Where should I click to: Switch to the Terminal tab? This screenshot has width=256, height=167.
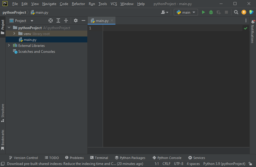click(99, 158)
